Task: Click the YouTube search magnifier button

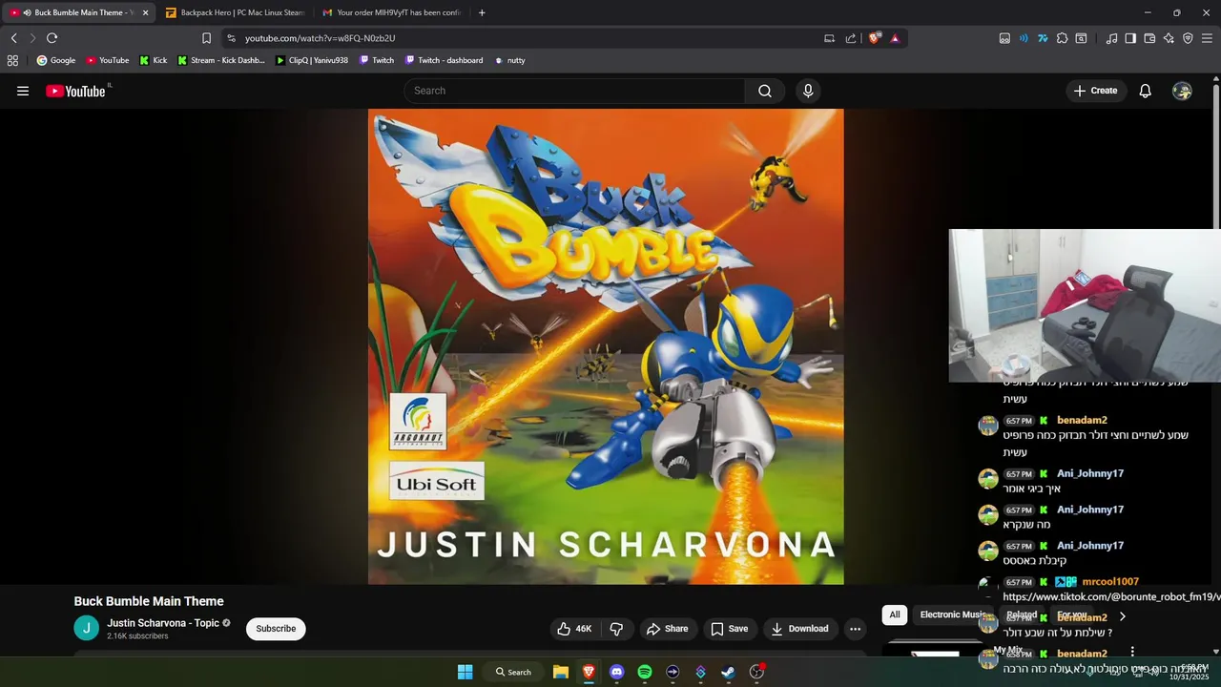Action: (x=765, y=91)
